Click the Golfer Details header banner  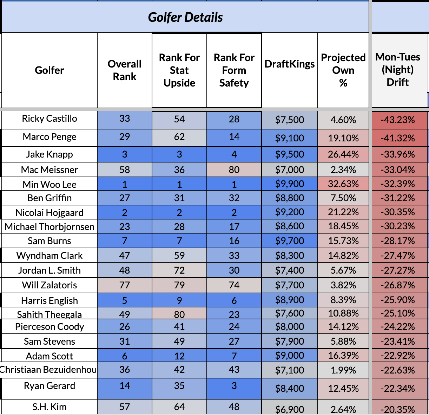(x=185, y=17)
